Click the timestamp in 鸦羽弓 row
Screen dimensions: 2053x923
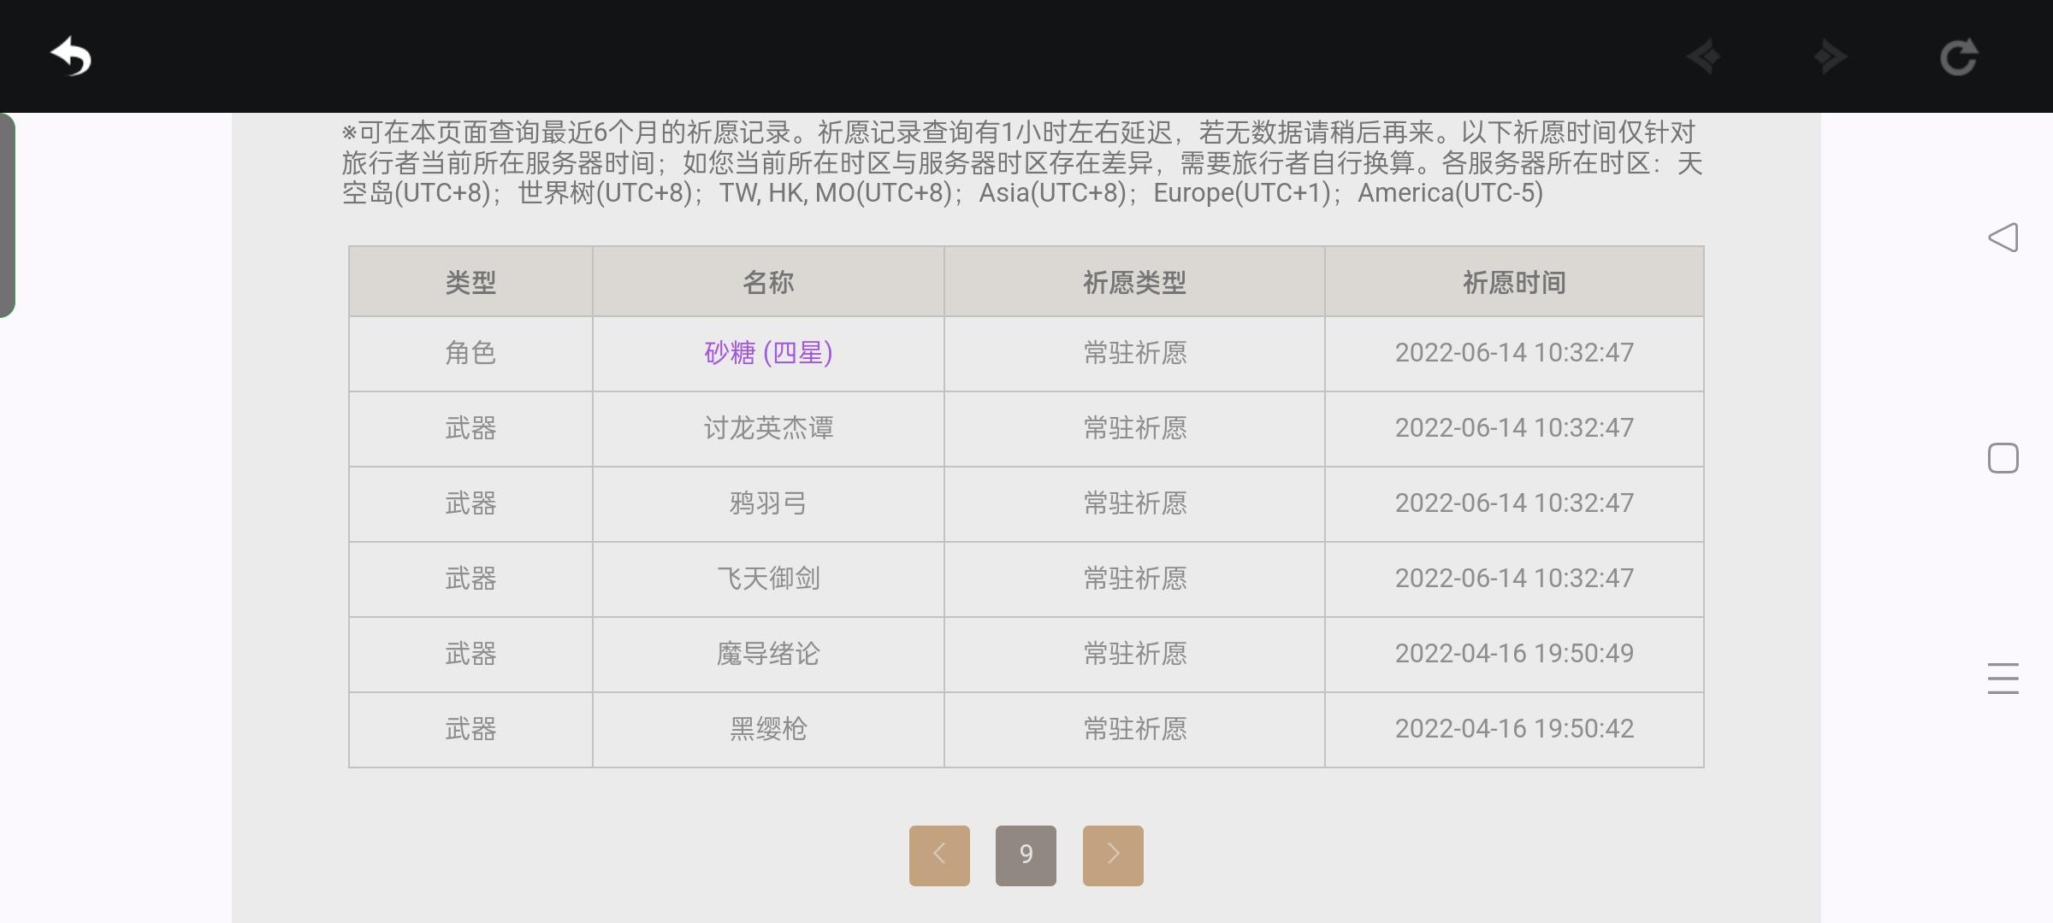click(1514, 503)
